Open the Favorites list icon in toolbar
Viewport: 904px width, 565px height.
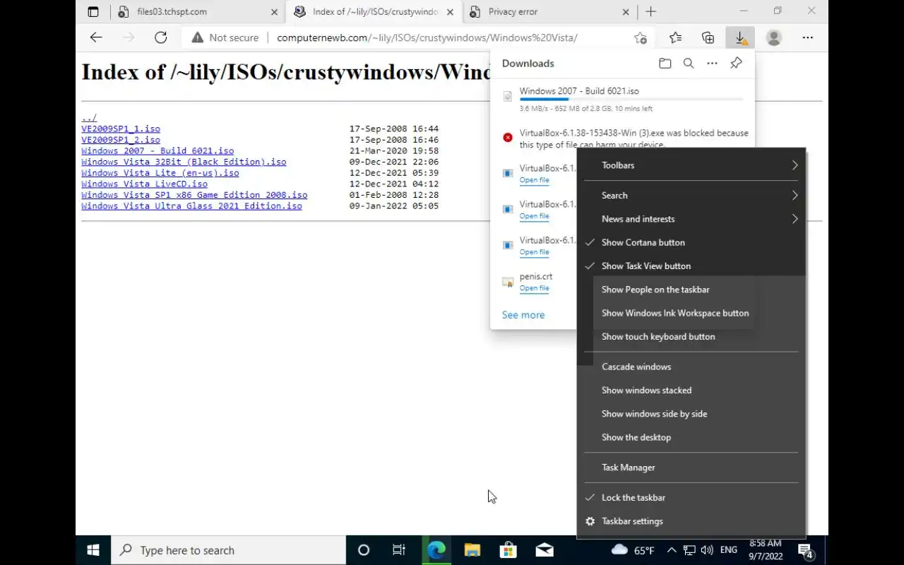click(675, 38)
